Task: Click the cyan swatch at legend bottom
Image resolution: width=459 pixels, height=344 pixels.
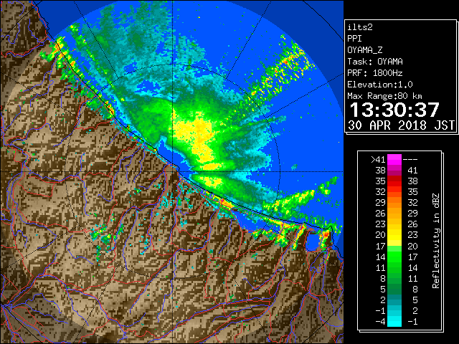Action: pos(394,321)
